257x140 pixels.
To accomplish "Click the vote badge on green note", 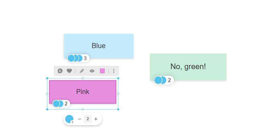I will point(164,80).
